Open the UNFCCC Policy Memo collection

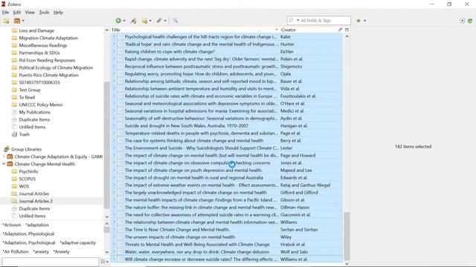[41, 105]
